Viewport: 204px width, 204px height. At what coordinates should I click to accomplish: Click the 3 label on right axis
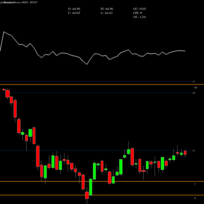point(195,198)
